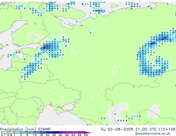
Task: Click the '22' precipitation value on the map
Action: pos(151,44)
